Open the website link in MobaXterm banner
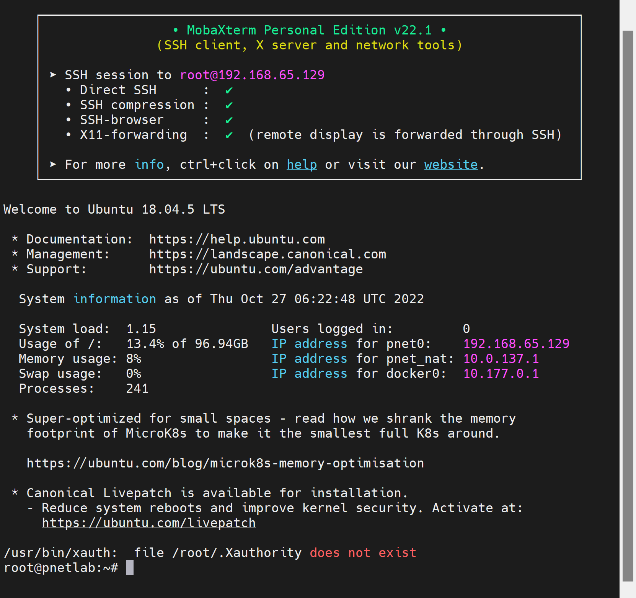This screenshot has height=598, width=636. [x=451, y=165]
